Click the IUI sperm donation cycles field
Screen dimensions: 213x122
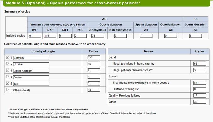(195, 36)
